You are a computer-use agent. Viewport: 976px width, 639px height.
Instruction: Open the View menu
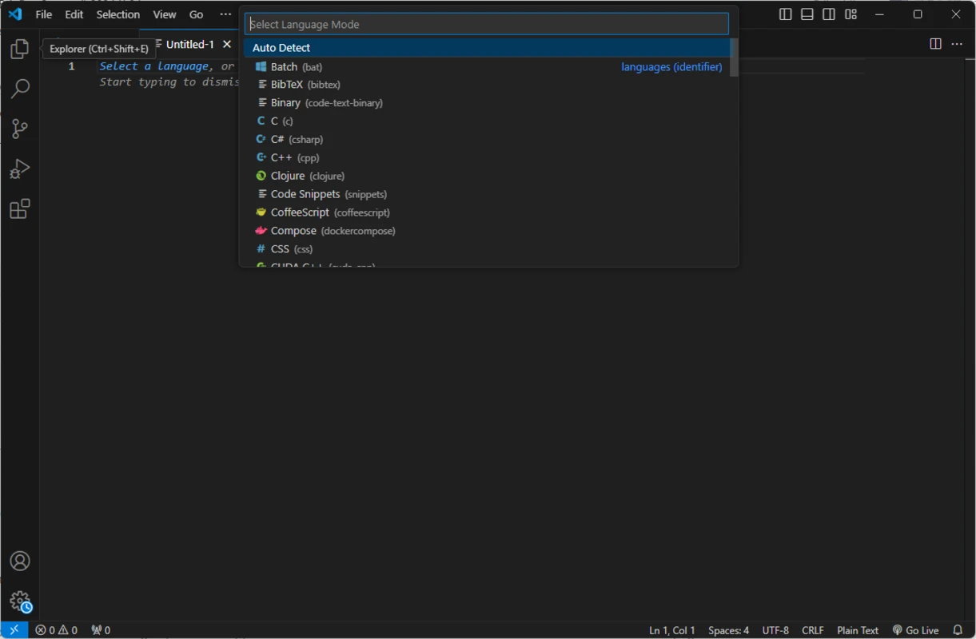click(165, 14)
